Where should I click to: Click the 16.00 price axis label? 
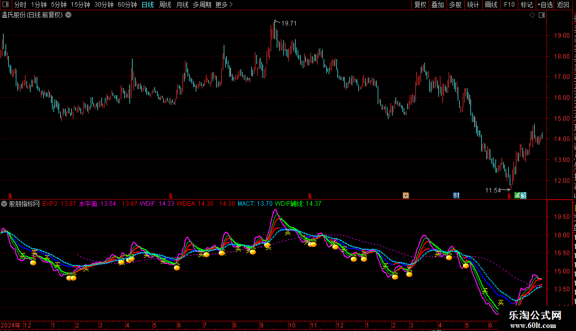click(562, 98)
